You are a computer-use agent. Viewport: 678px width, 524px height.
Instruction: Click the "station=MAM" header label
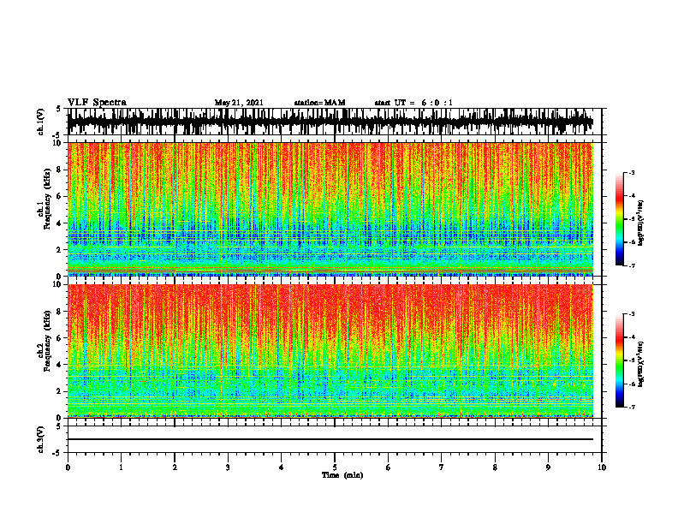click(x=319, y=103)
